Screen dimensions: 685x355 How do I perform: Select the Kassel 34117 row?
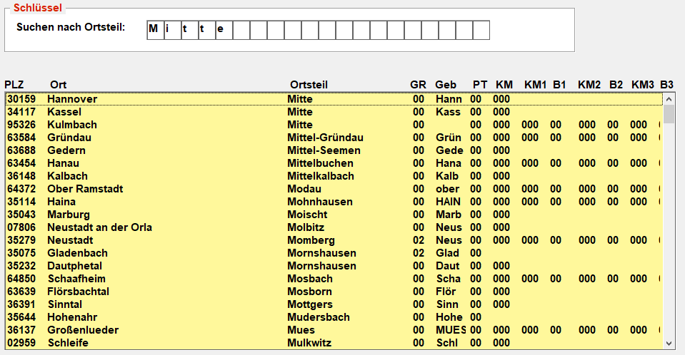tap(334, 112)
